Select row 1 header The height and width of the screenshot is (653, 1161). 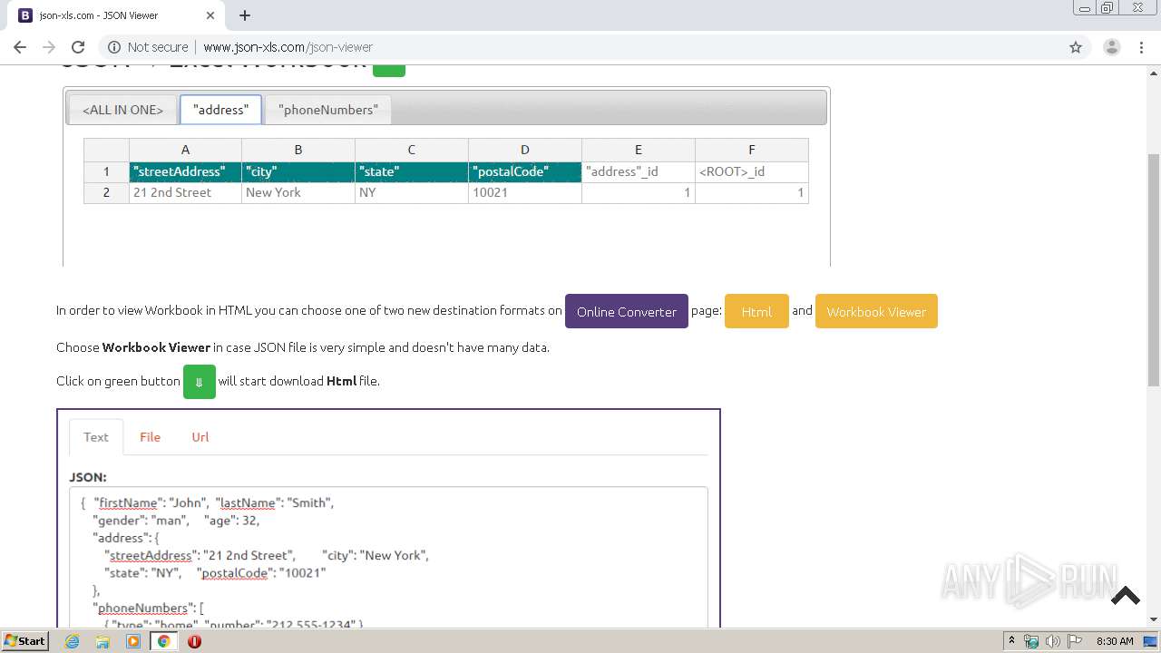point(106,171)
